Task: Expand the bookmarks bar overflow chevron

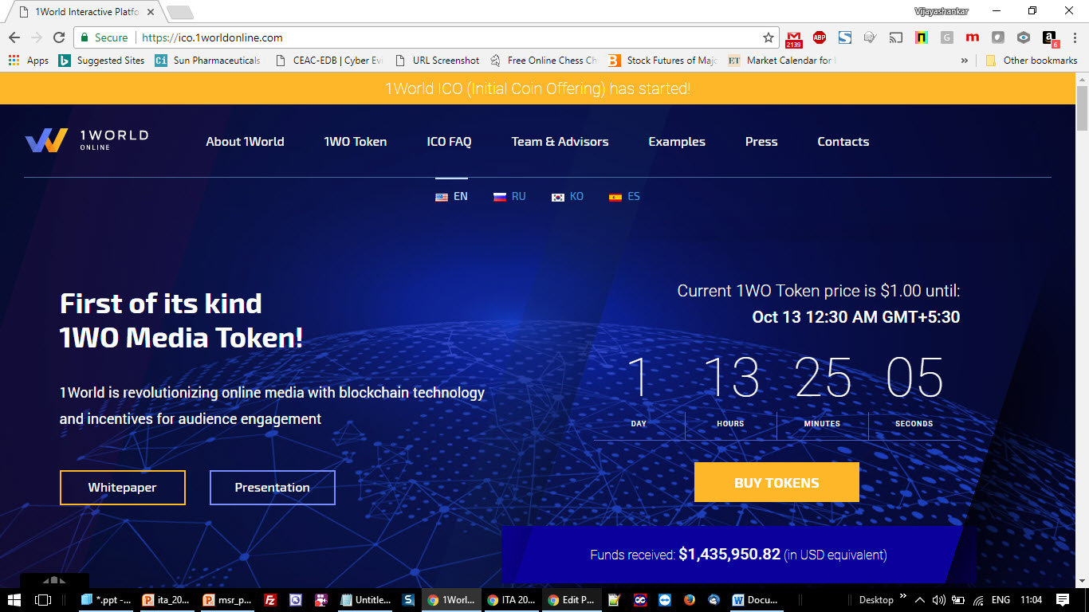Action: [965, 61]
